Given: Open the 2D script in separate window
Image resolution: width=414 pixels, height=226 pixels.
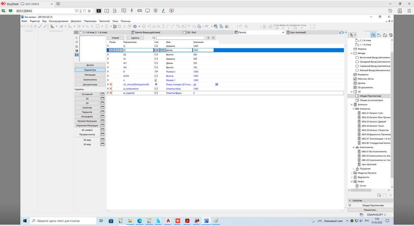Looking at the screenshot, I should click(x=102, y=99).
